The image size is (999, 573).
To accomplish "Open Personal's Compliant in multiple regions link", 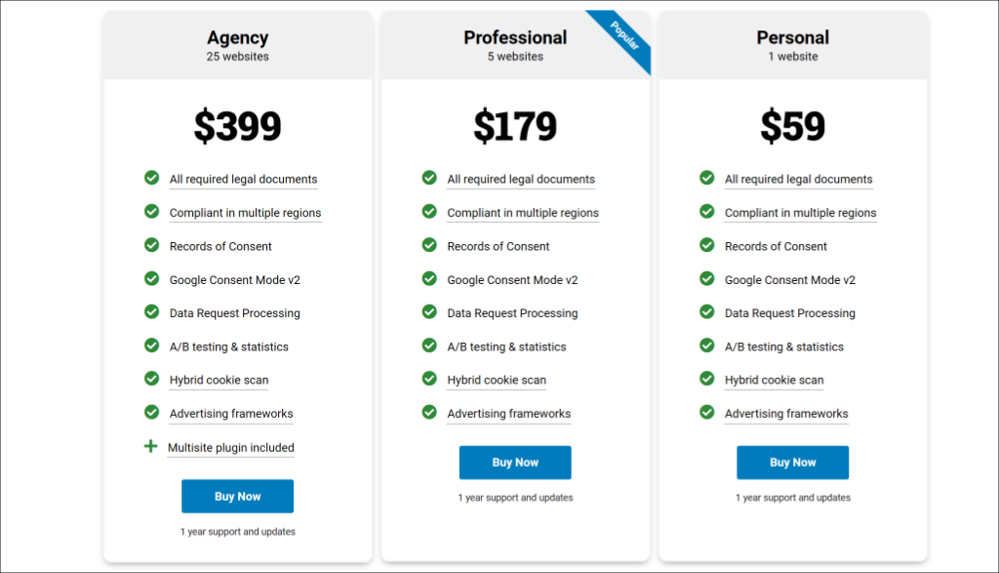I will point(800,213).
